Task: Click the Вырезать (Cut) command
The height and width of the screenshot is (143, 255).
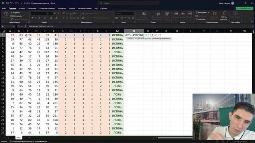Action: pos(15,12)
